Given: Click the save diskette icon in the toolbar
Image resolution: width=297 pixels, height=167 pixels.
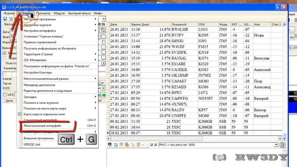Looking at the screenshot, I should pos(5,19).
